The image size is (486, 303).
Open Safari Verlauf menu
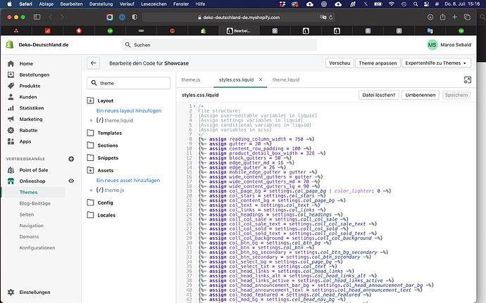click(127, 4)
